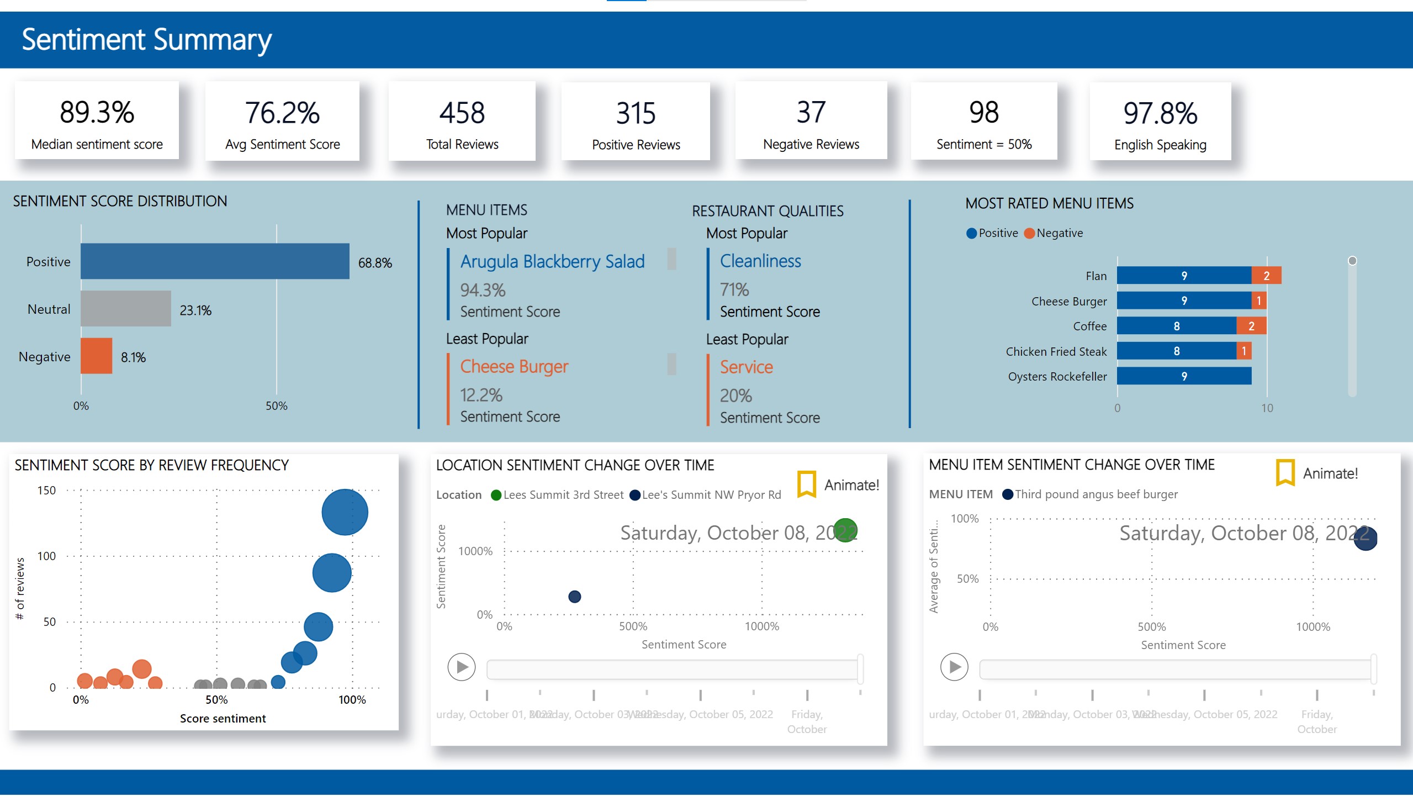Click 'Wednesday, October 05, 2022' location timeline label
Viewport: 1413px width, 796px height.
coord(700,714)
